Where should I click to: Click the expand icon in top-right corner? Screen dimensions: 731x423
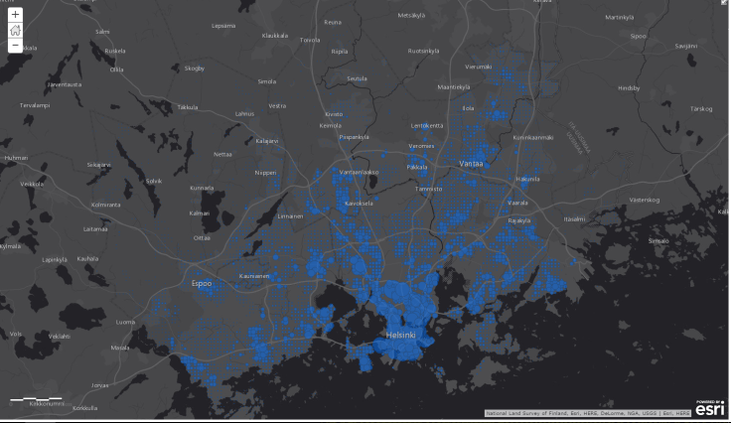click(724, 4)
